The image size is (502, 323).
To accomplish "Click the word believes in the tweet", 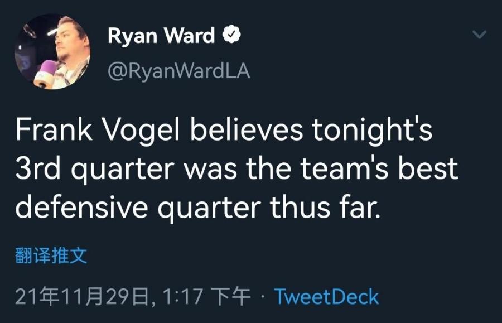I will pos(247,129).
